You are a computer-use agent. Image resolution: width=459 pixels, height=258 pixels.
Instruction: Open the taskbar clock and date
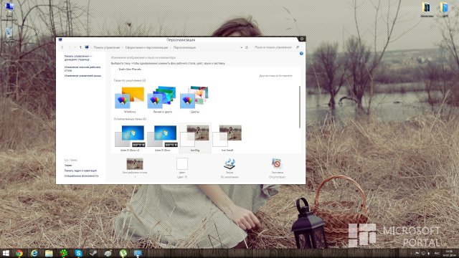(x=449, y=253)
